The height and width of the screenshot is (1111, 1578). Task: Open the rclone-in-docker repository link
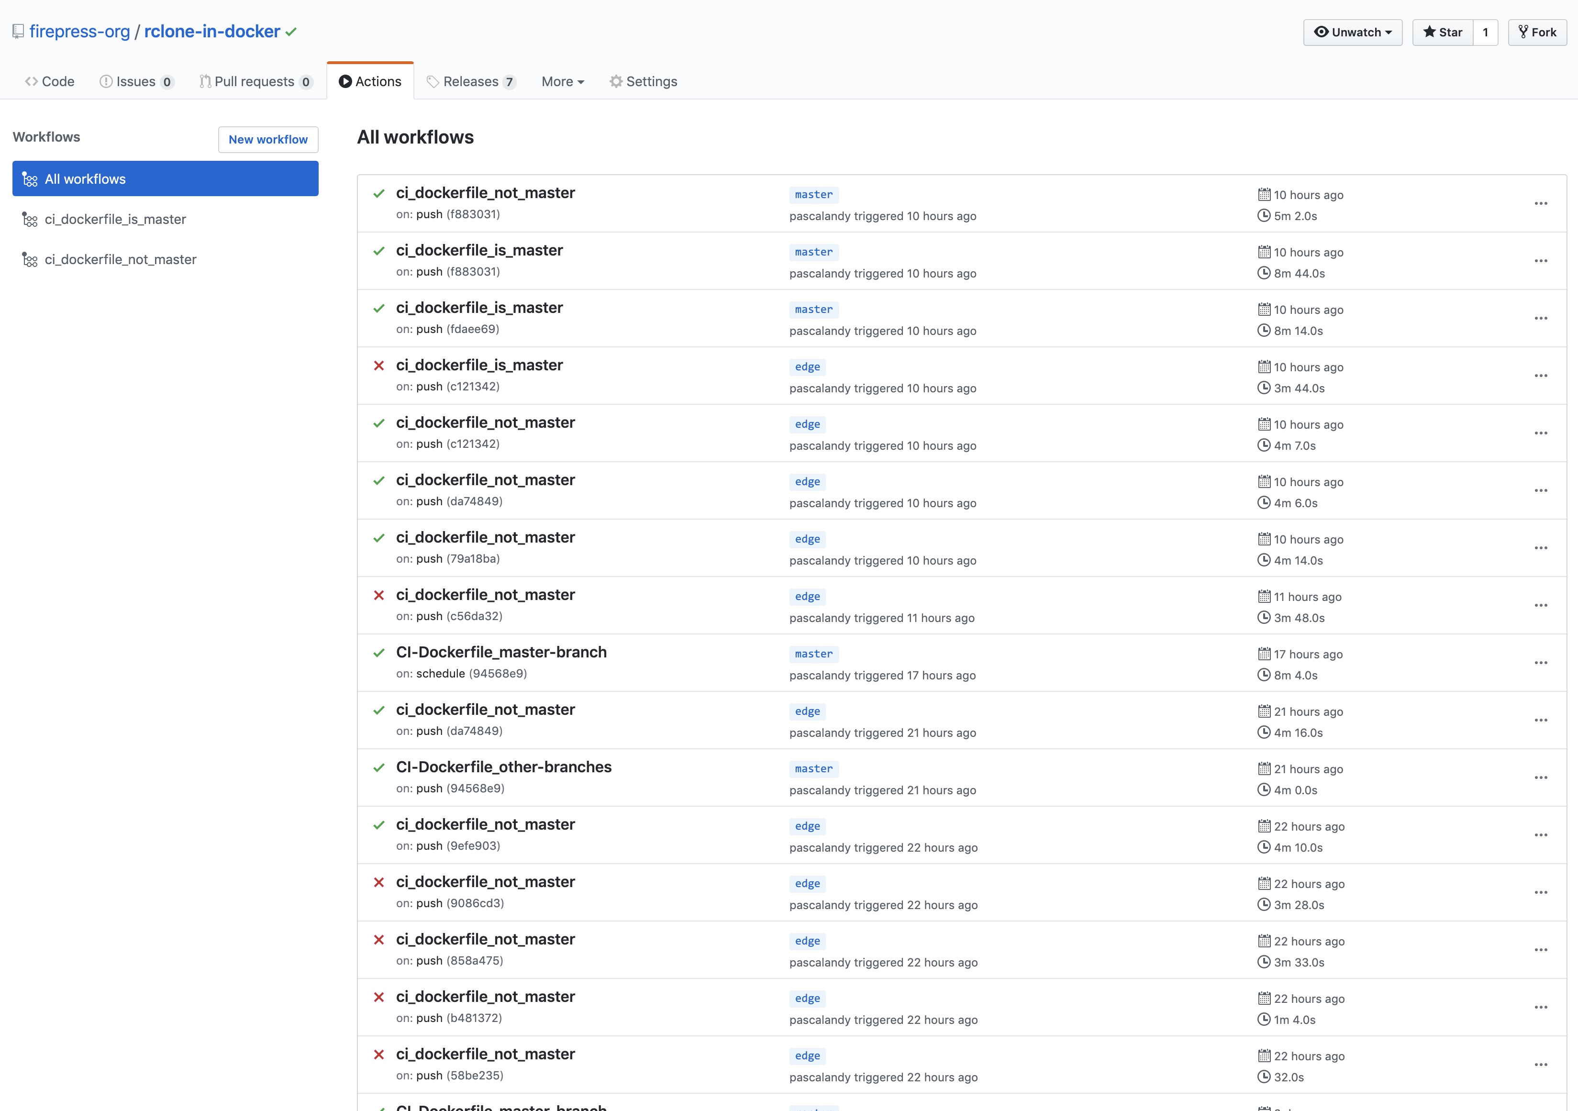point(212,32)
